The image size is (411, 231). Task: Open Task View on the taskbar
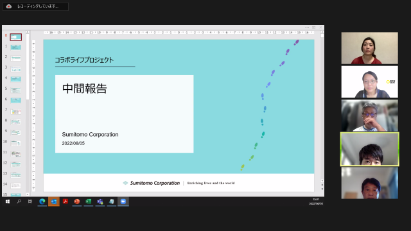[30, 201]
